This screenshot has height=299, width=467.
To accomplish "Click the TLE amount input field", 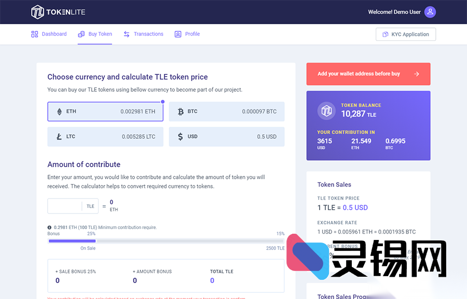I will tap(65, 206).
